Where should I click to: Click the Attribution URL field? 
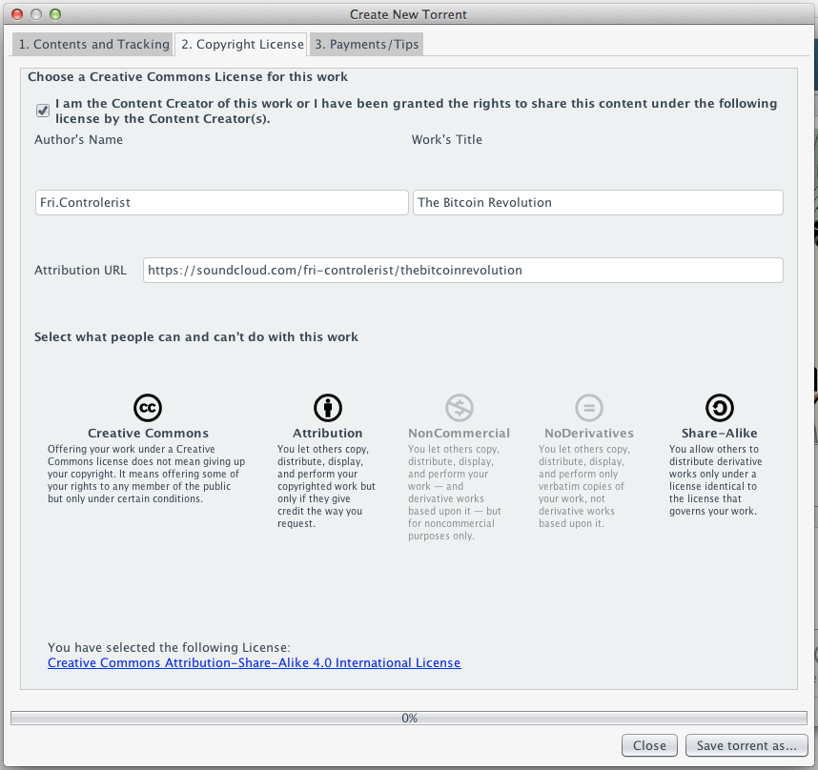pos(462,270)
